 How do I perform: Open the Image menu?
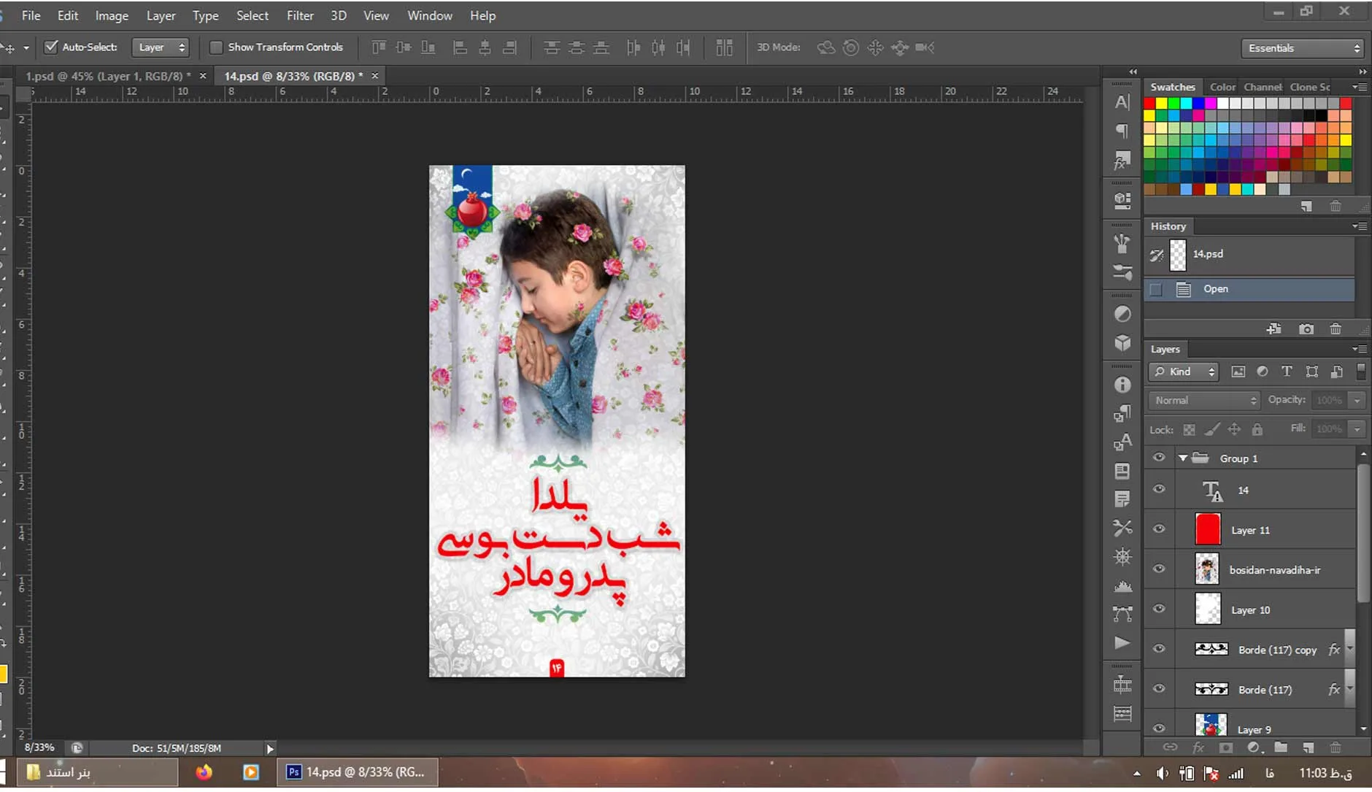(112, 15)
